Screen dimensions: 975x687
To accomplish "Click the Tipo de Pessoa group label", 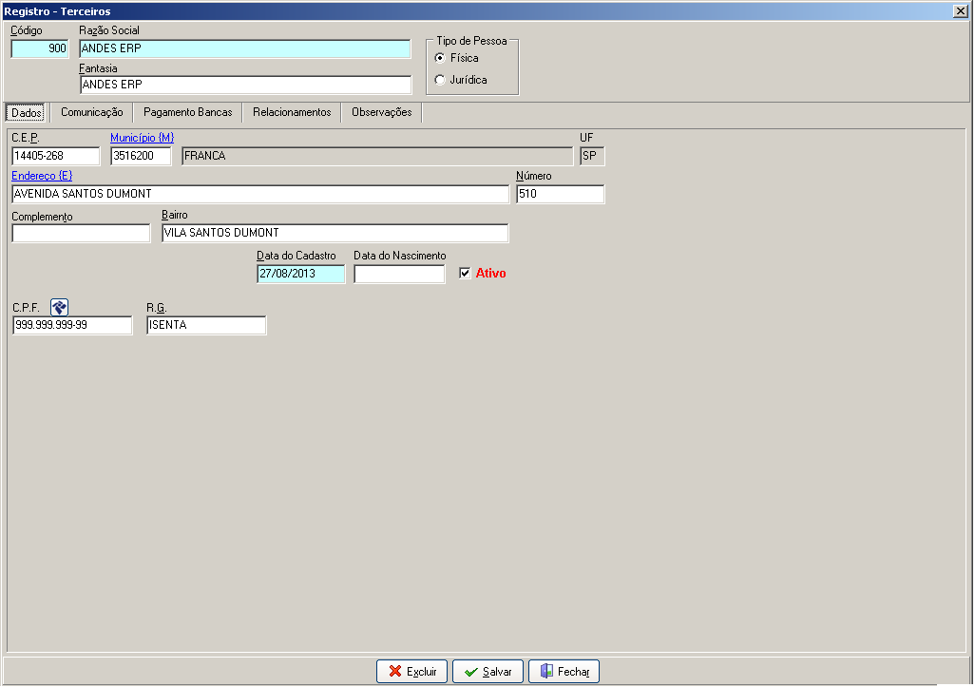I will [x=471, y=41].
